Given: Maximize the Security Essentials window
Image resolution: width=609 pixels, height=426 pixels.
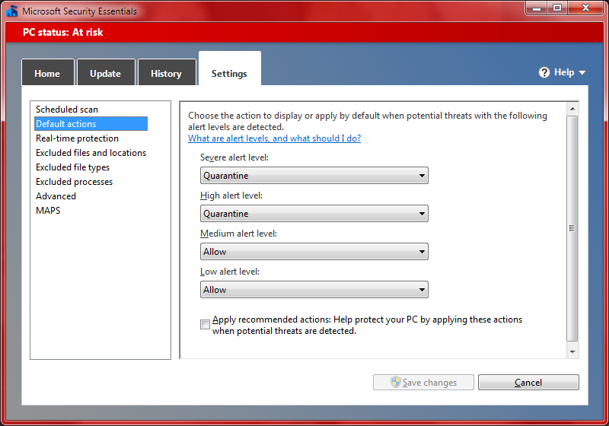Looking at the screenshot, I should 557,8.
